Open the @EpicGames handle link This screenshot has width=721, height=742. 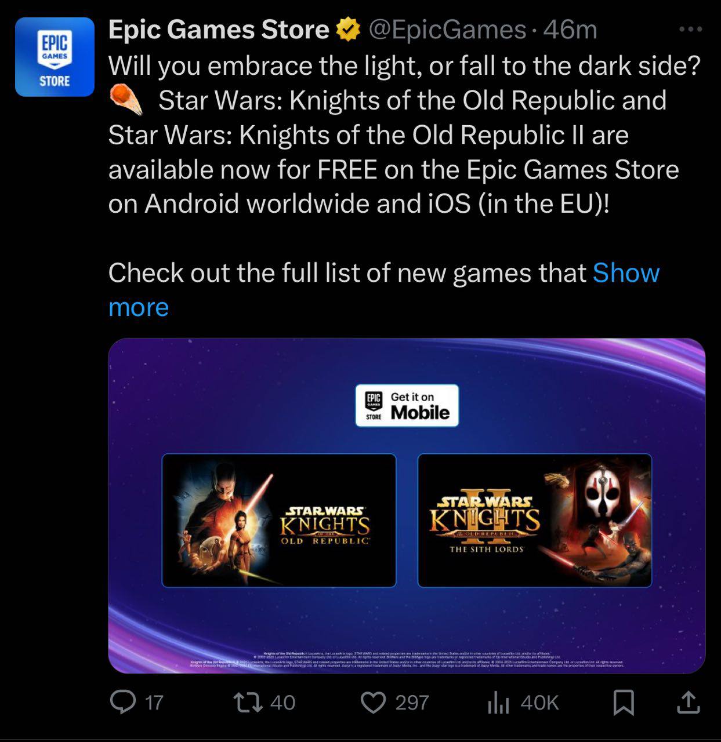click(x=447, y=30)
